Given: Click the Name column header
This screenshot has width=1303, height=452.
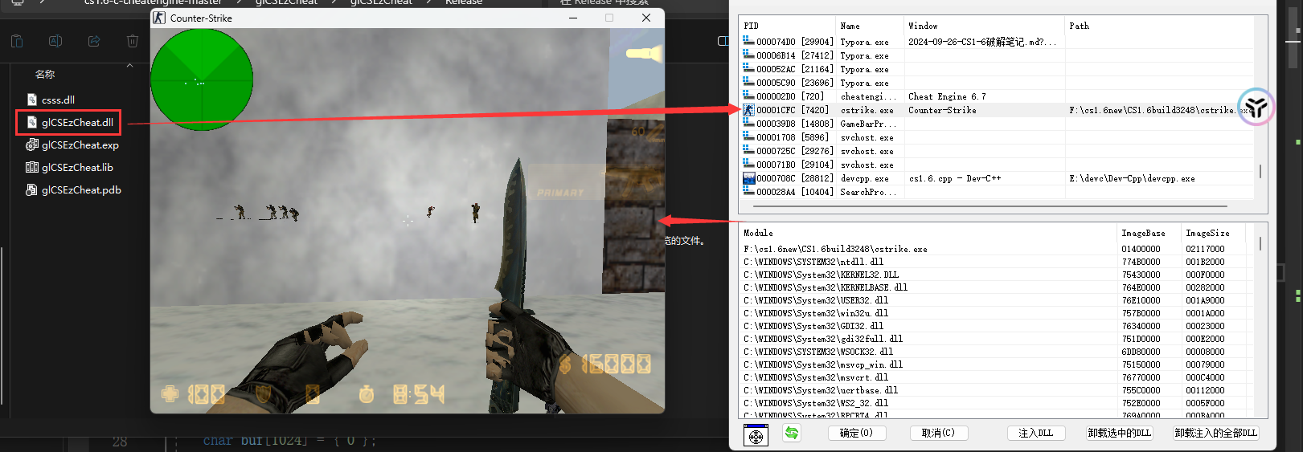Looking at the screenshot, I should 850,26.
